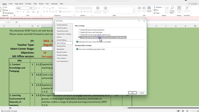Image resolution: width=199 pixels, height=112 pixels.
Task: Open the Font group dialog launcher
Action: click(41, 16)
